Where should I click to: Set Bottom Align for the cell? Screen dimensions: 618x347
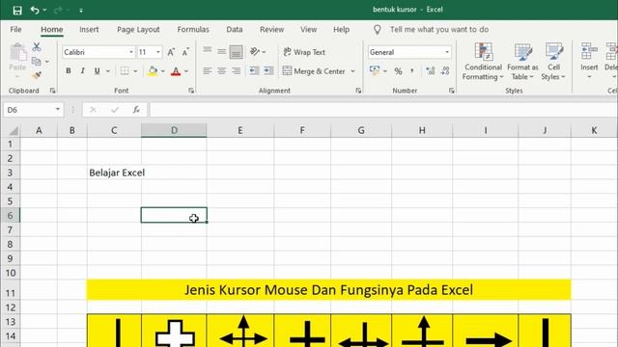point(236,51)
